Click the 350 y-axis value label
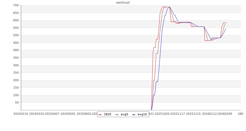246x131 pixels. click(16, 58)
